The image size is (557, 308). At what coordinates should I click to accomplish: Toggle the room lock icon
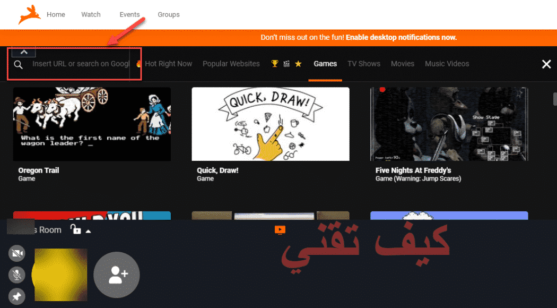75,229
